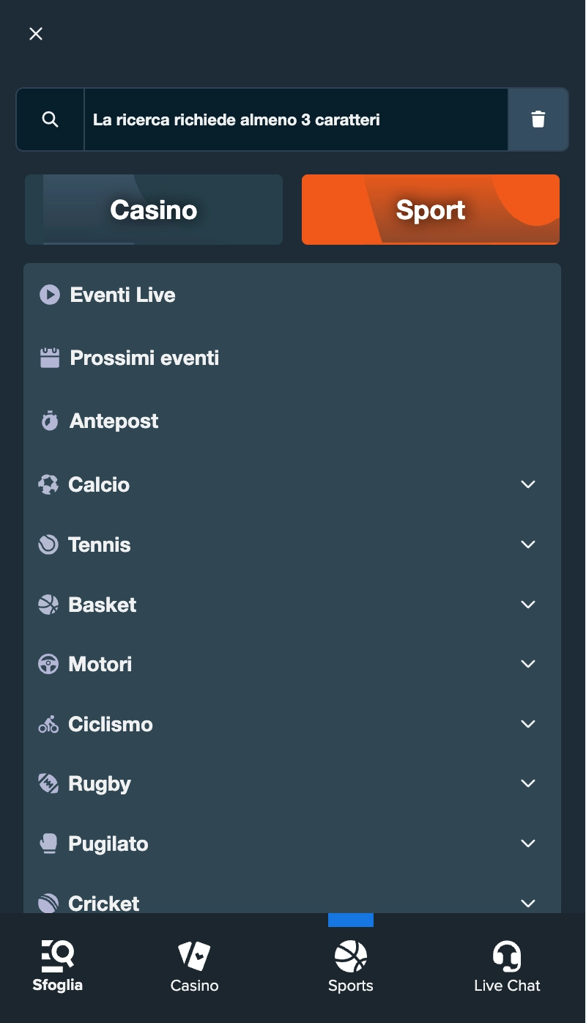Image resolution: width=586 pixels, height=1023 pixels.
Task: Expand the Pugilato chevron
Action: [x=527, y=843]
